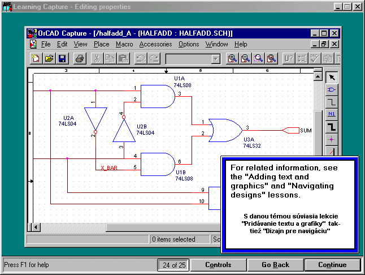Select the Place Wire tool
This screenshot has width=365, height=275.
click(332, 102)
